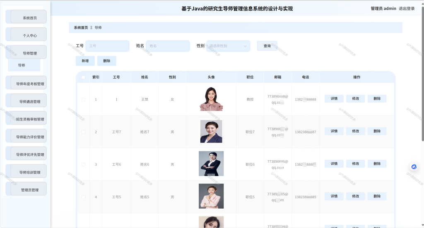Image resolution: width=424 pixels, height=228 pixels.
Task: Expand 导师遴选管理 sidebar menu
Action: (x=29, y=100)
